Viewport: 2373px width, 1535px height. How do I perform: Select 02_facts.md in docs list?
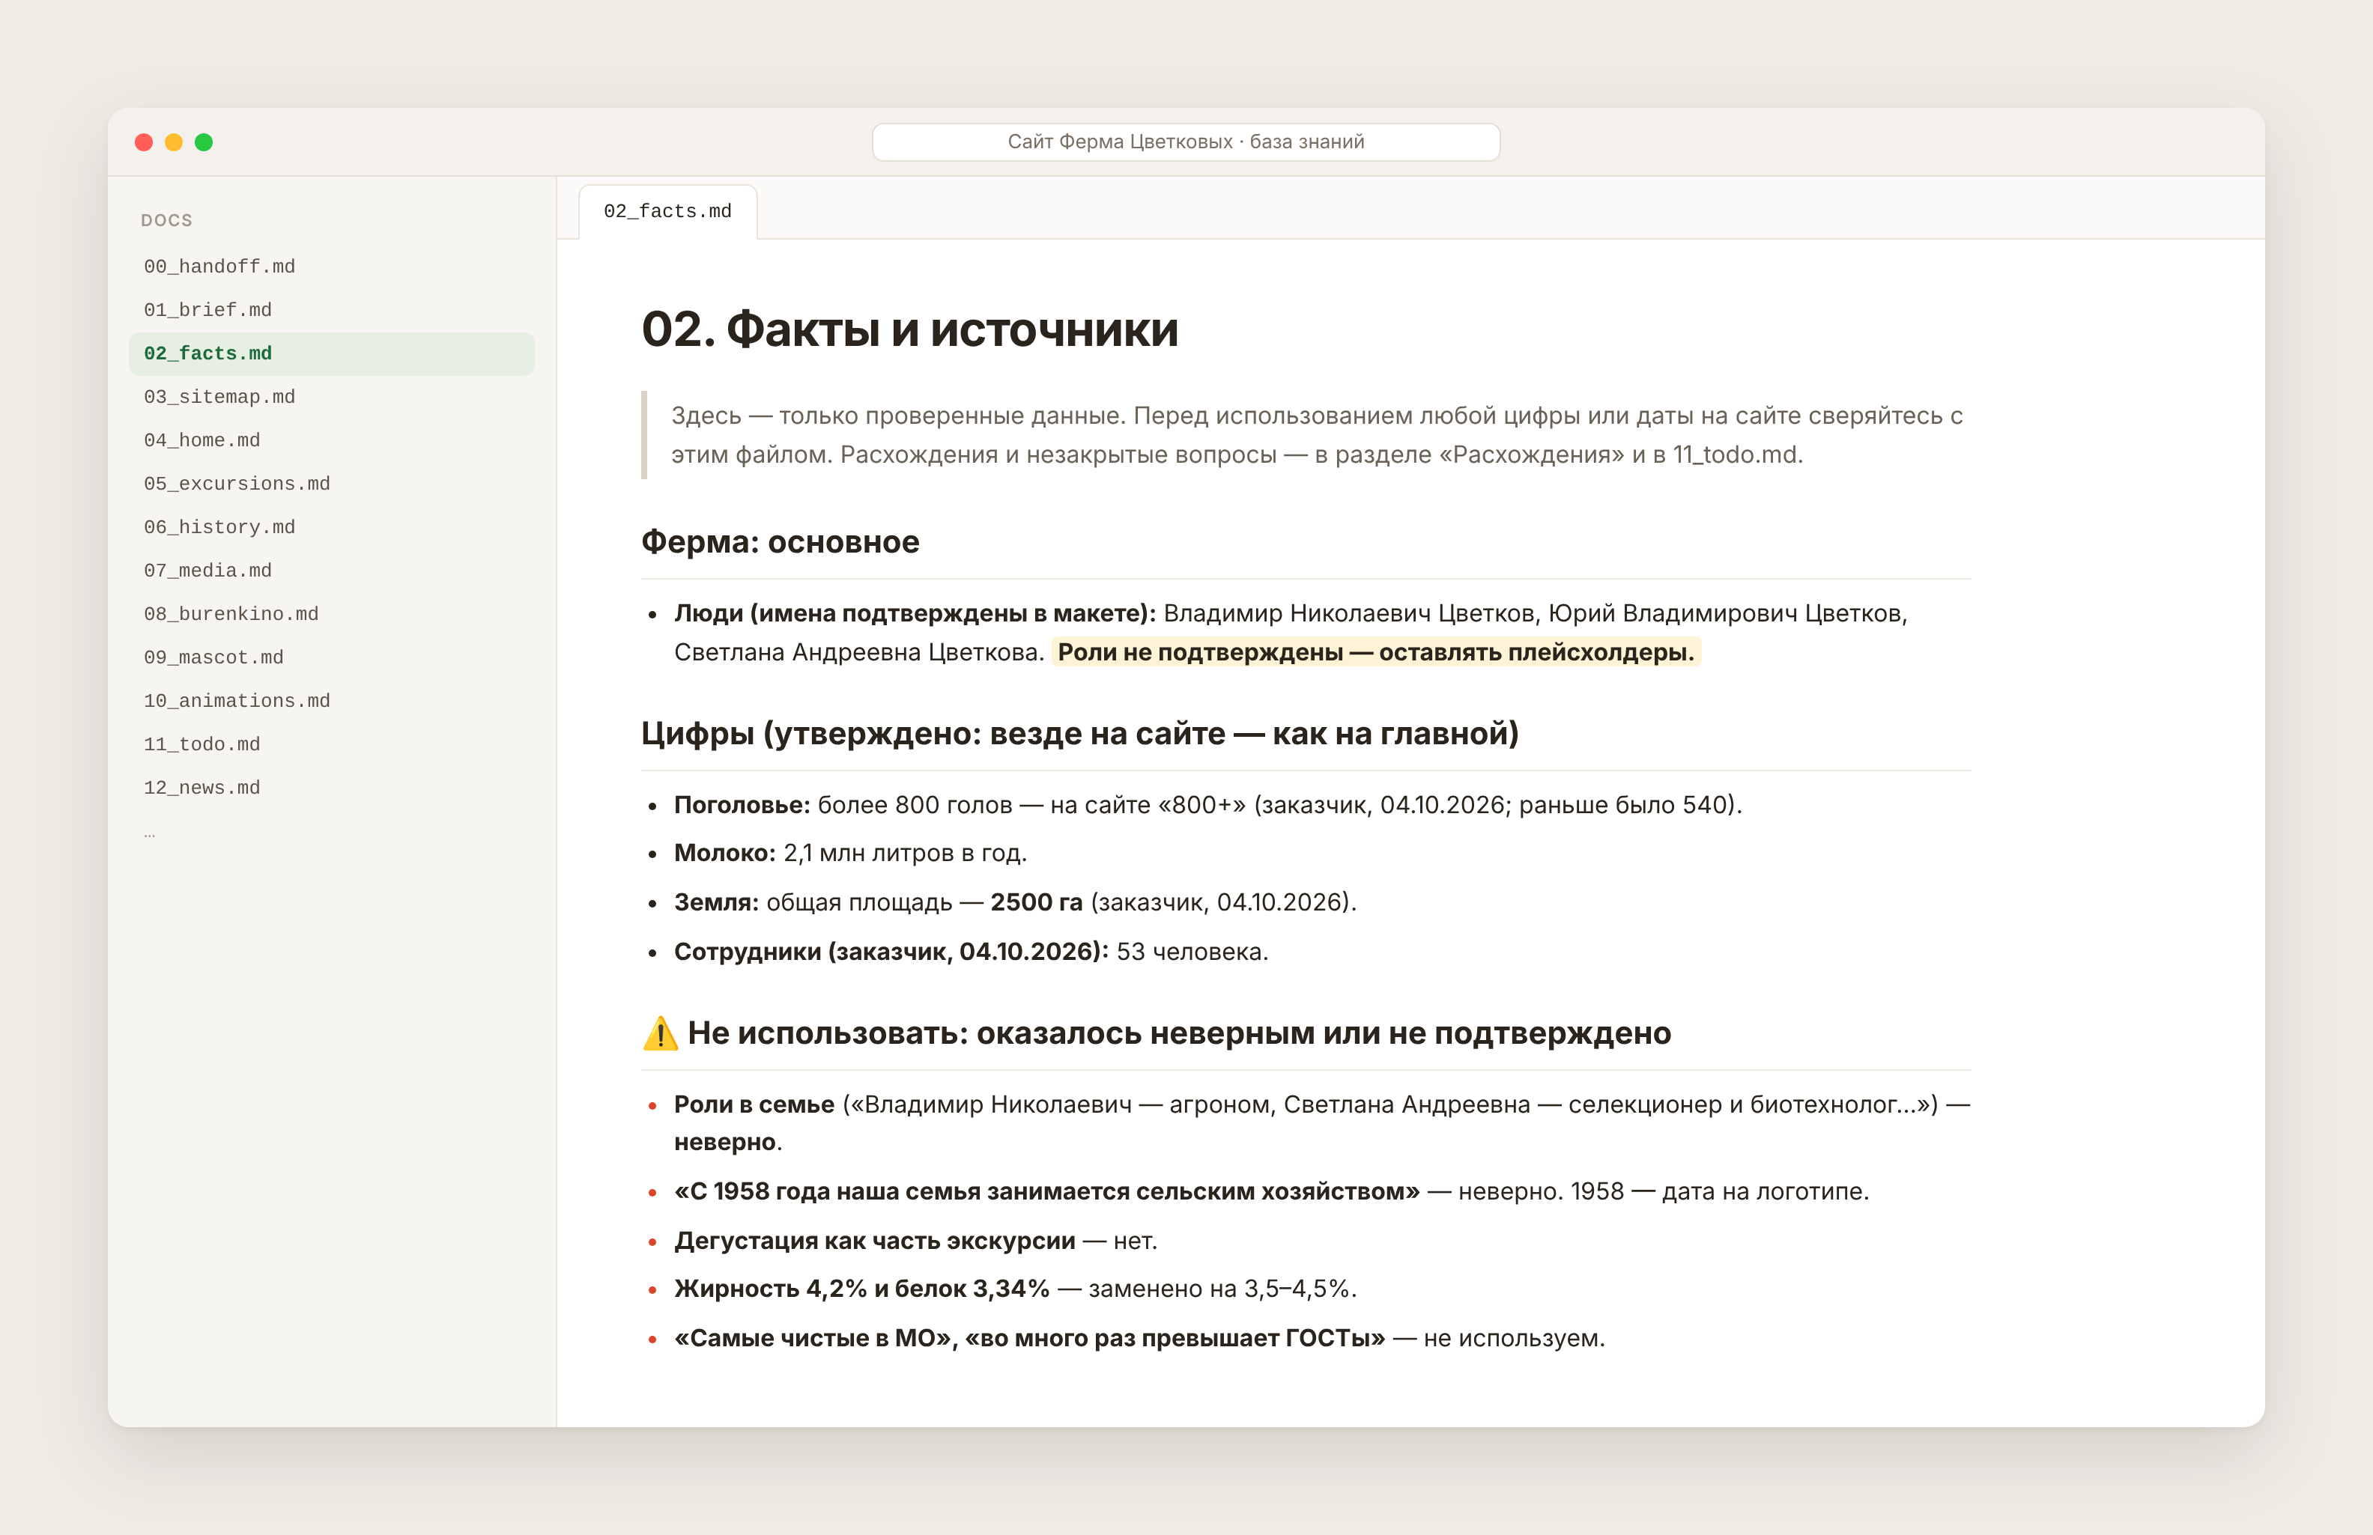[x=331, y=354]
